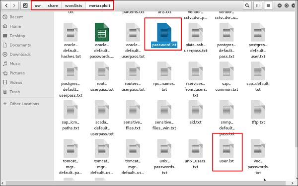
Task: Select postgres_default_user.txt file icon
Action: [258, 32]
